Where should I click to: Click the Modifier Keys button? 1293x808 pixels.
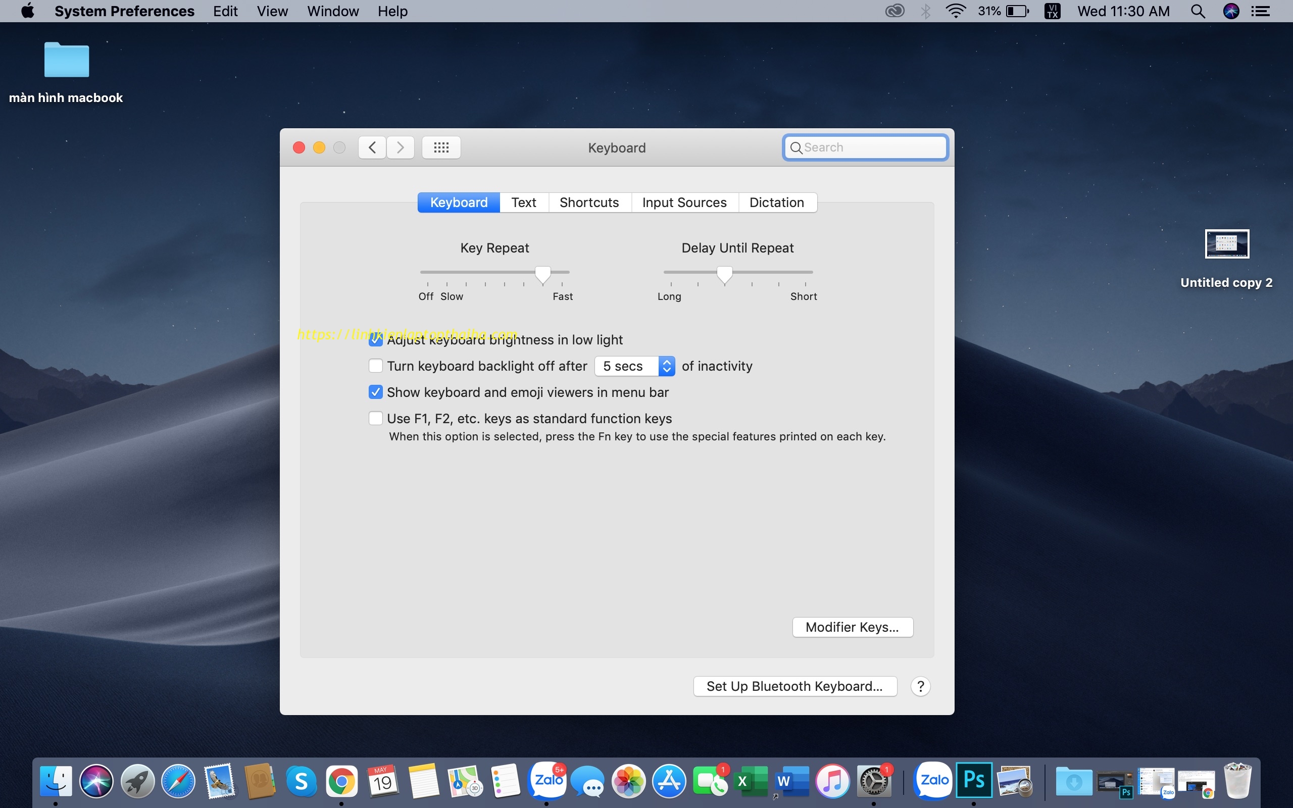click(851, 627)
